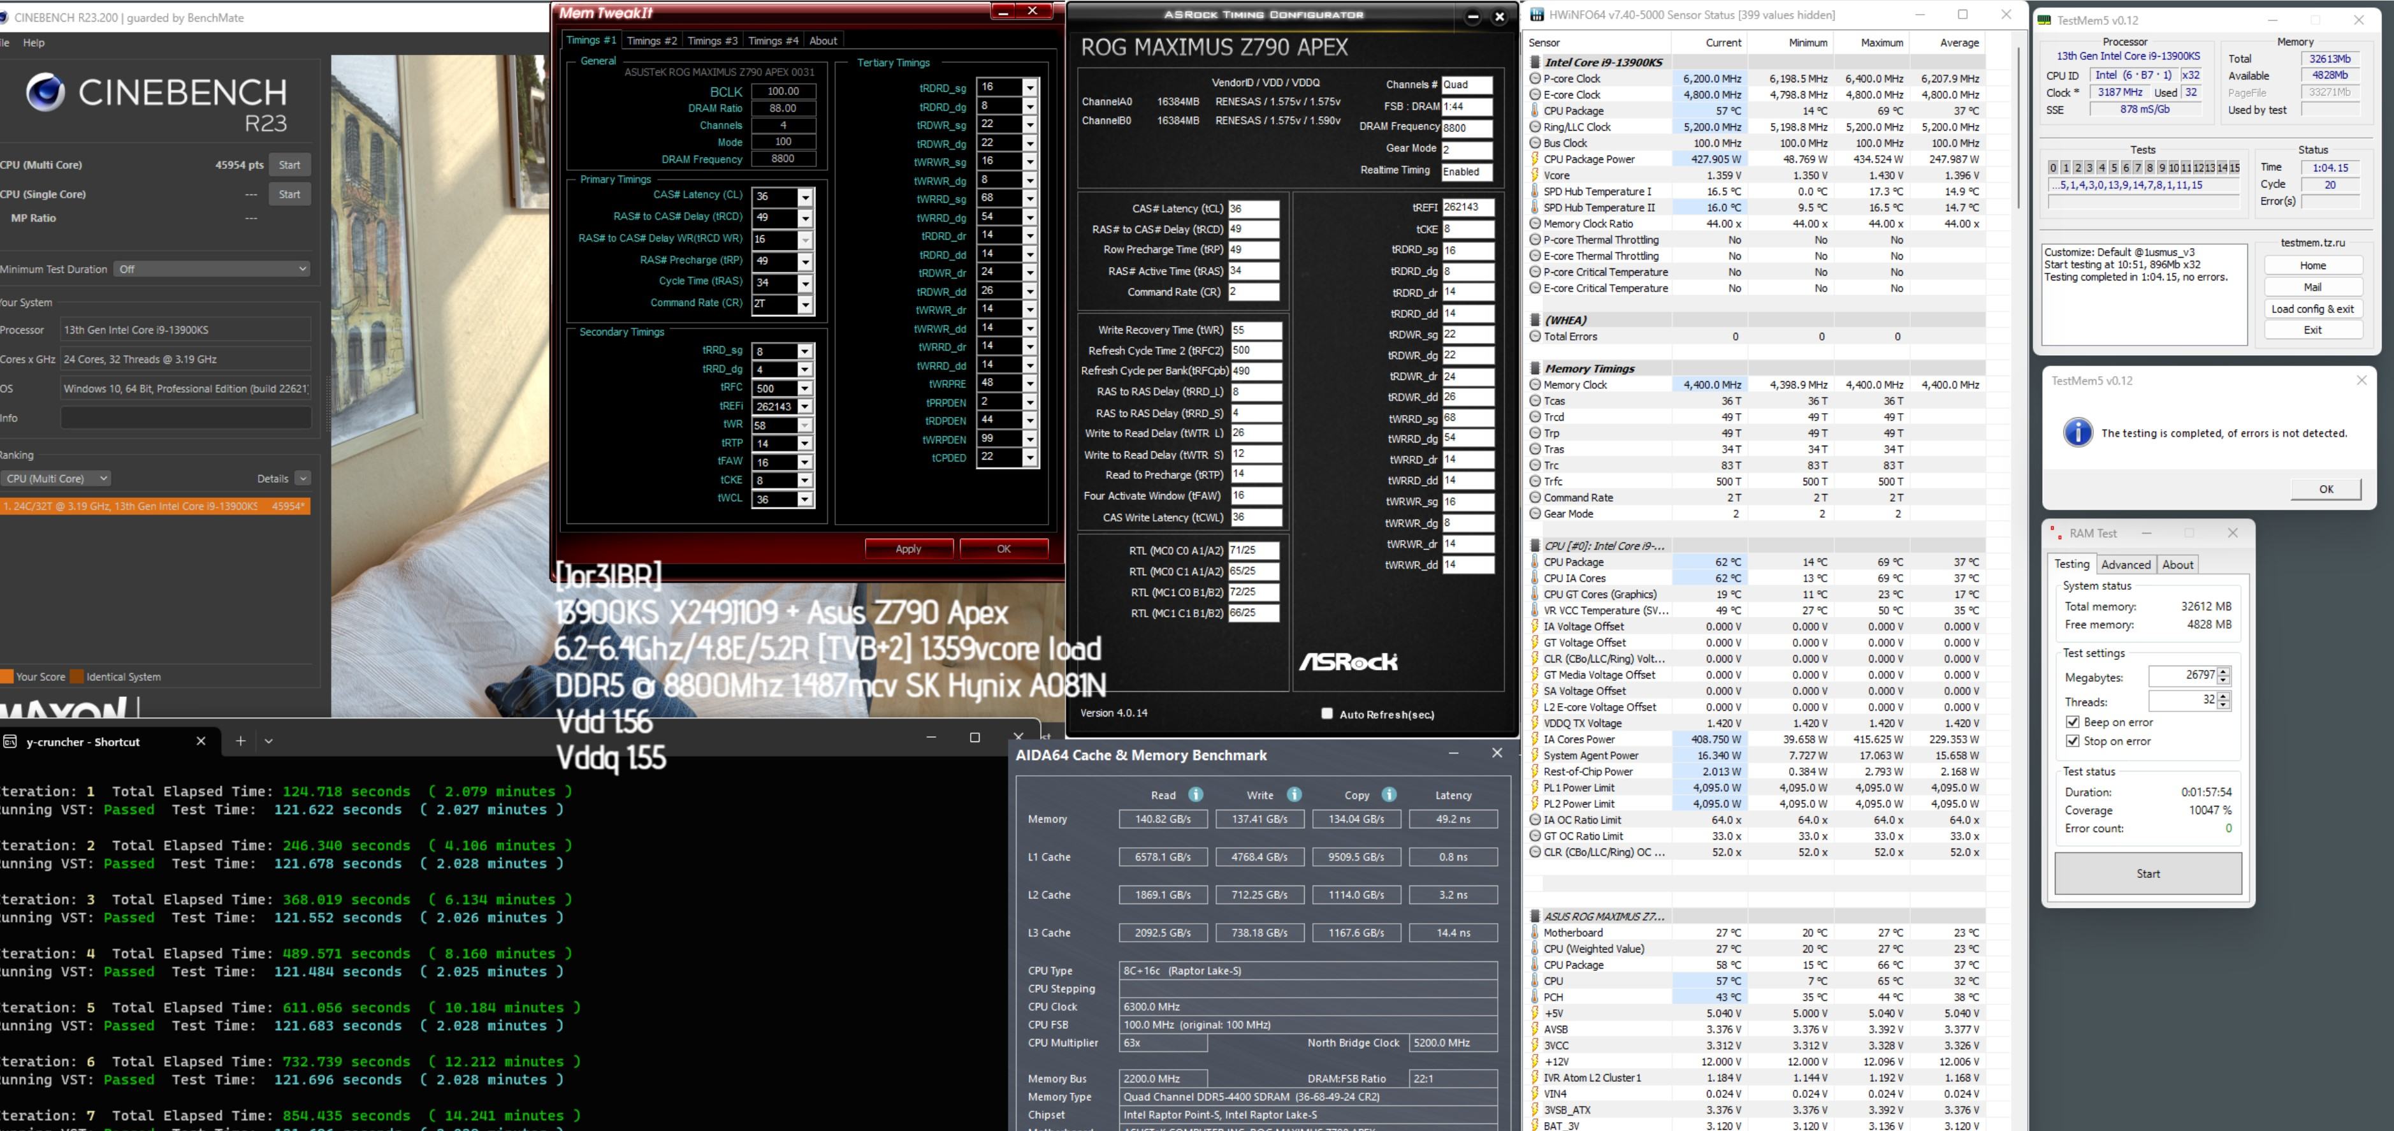Open the tREFI dropdown in Mem TweakIt
The image size is (2394, 1131).
805,407
